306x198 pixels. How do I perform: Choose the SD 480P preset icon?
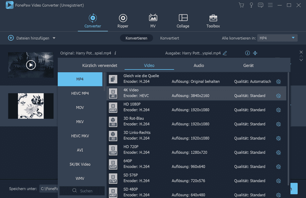(113, 193)
